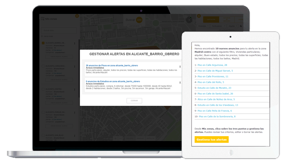The image size is (287, 164).
Task: Check the ALICANTE_PARQUE zone checkbox
Action: (x=43, y=112)
